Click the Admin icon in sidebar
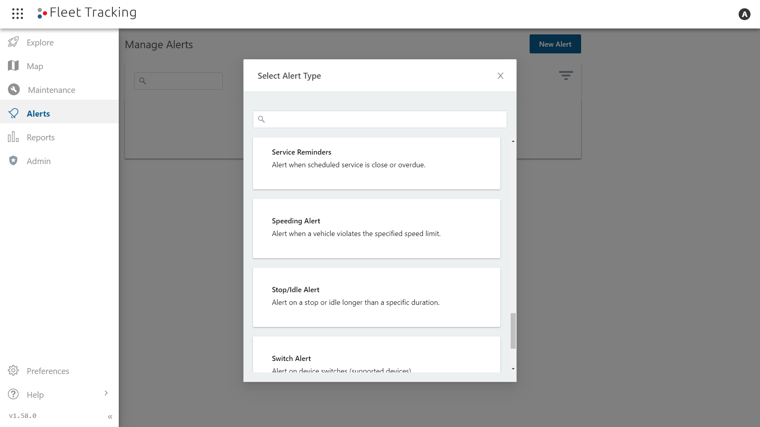Image resolution: width=760 pixels, height=427 pixels. point(14,160)
